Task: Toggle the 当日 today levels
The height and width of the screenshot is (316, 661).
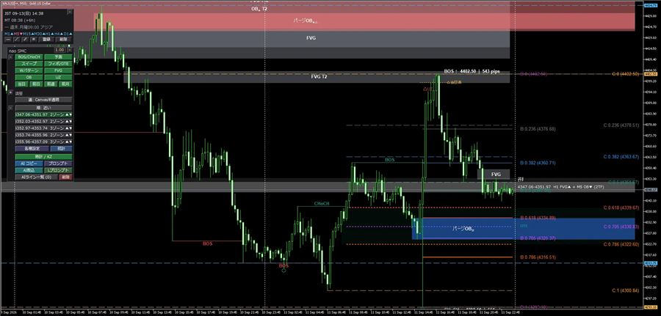Action: click(22, 84)
